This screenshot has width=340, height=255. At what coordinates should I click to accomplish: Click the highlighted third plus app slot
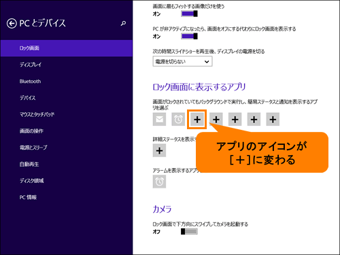(x=197, y=119)
